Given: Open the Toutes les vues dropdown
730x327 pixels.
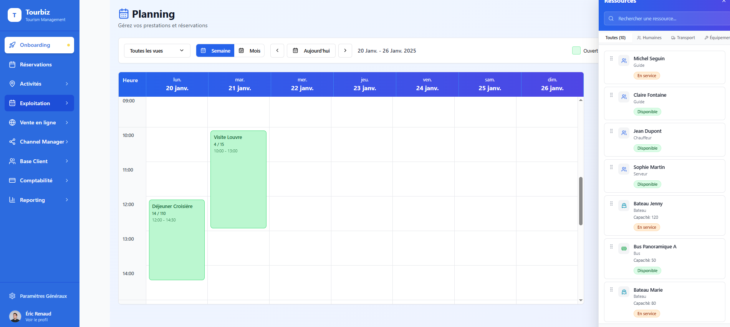Looking at the screenshot, I should click(157, 51).
